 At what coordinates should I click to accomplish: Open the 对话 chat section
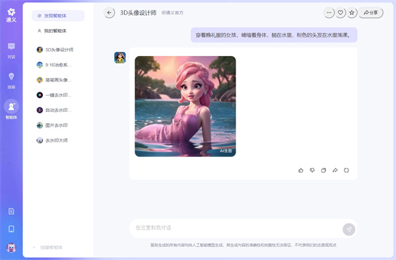11,51
